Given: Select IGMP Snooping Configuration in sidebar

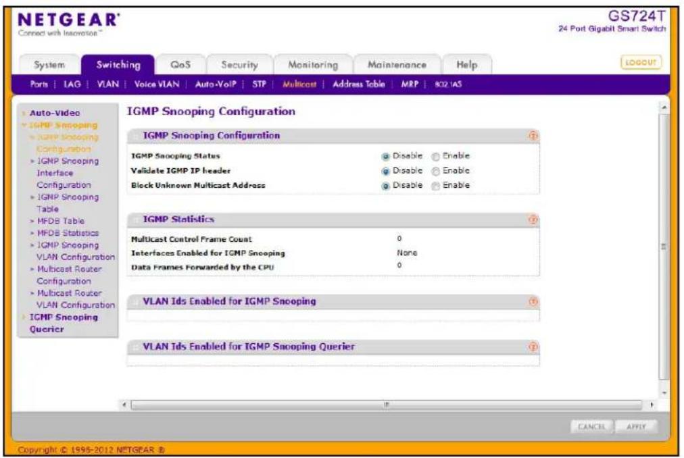Looking at the screenshot, I should pyautogui.click(x=68, y=143).
